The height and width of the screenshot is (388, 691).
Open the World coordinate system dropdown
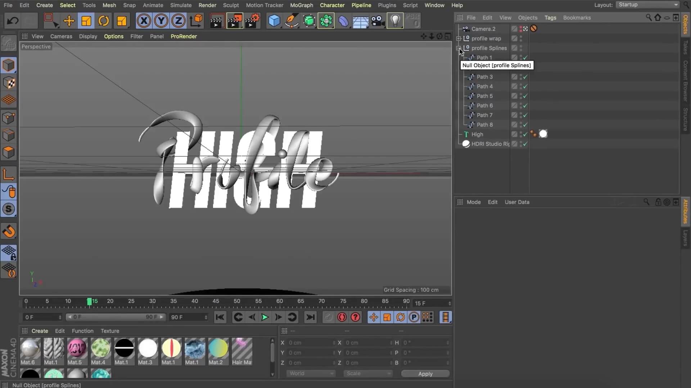(x=311, y=374)
